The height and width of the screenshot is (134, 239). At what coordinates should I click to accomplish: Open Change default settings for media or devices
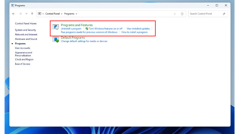(84, 41)
